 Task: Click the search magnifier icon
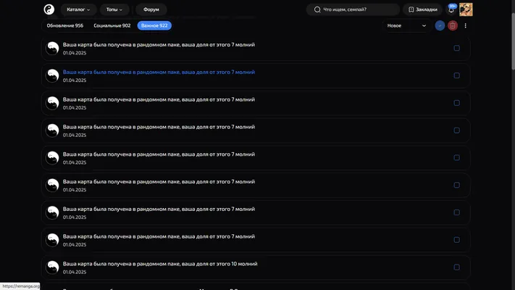click(x=317, y=9)
